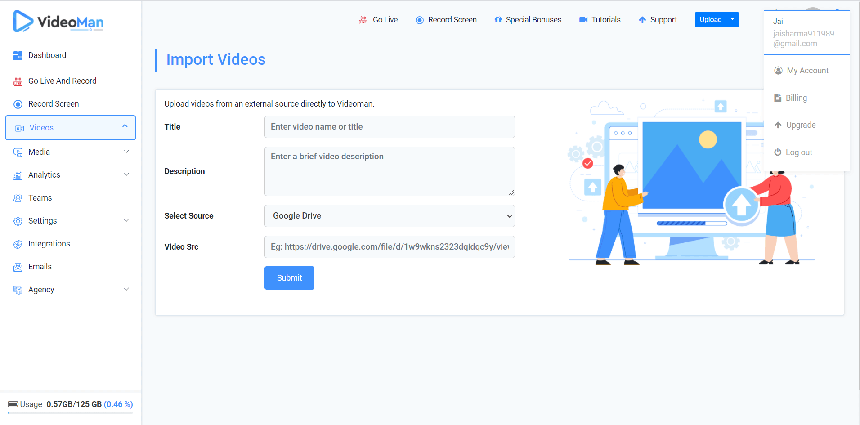The width and height of the screenshot is (860, 425).
Task: Open the Go Live link in top bar
Action: pos(378,20)
